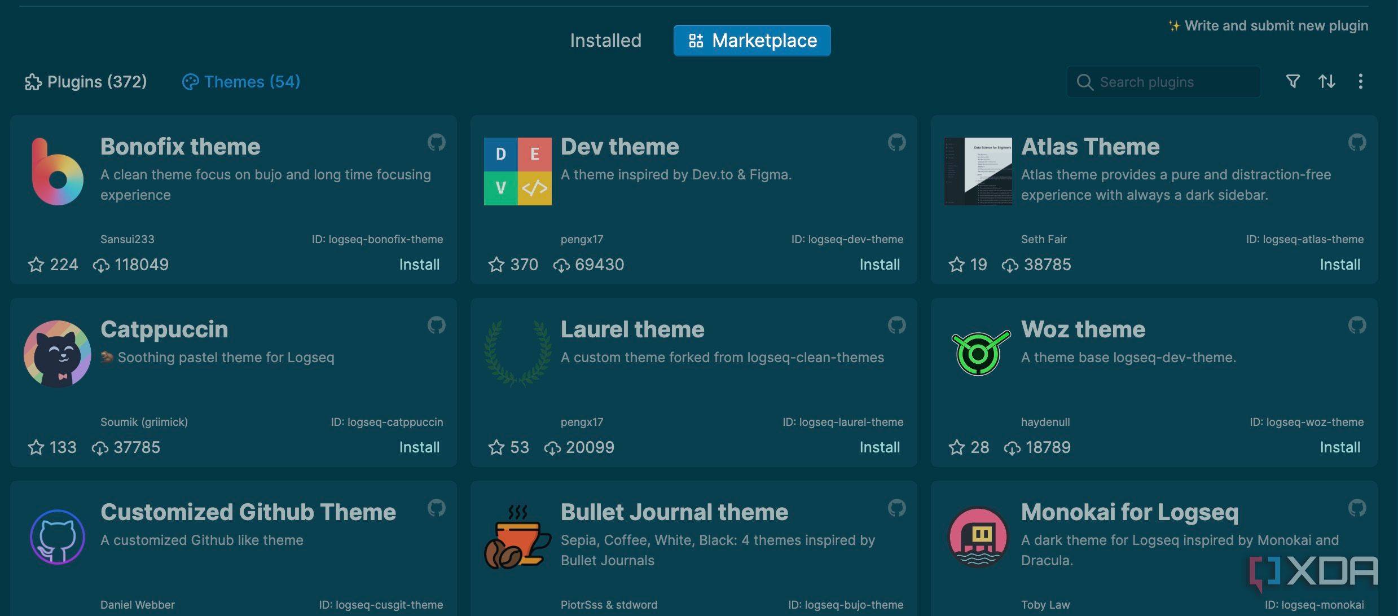The height and width of the screenshot is (616, 1398).
Task: Open GitHub repo icon for Dev theme
Action: pos(896,142)
